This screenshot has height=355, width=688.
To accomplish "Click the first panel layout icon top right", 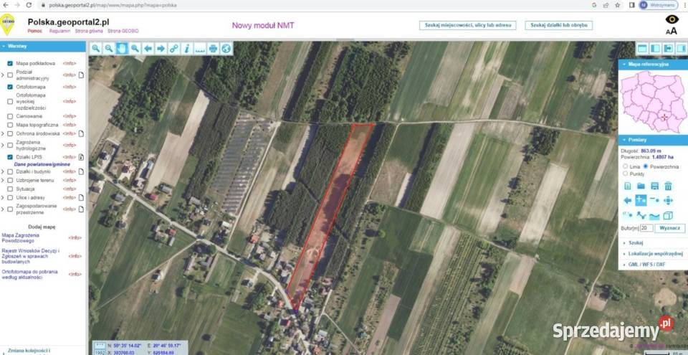I will (x=642, y=48).
